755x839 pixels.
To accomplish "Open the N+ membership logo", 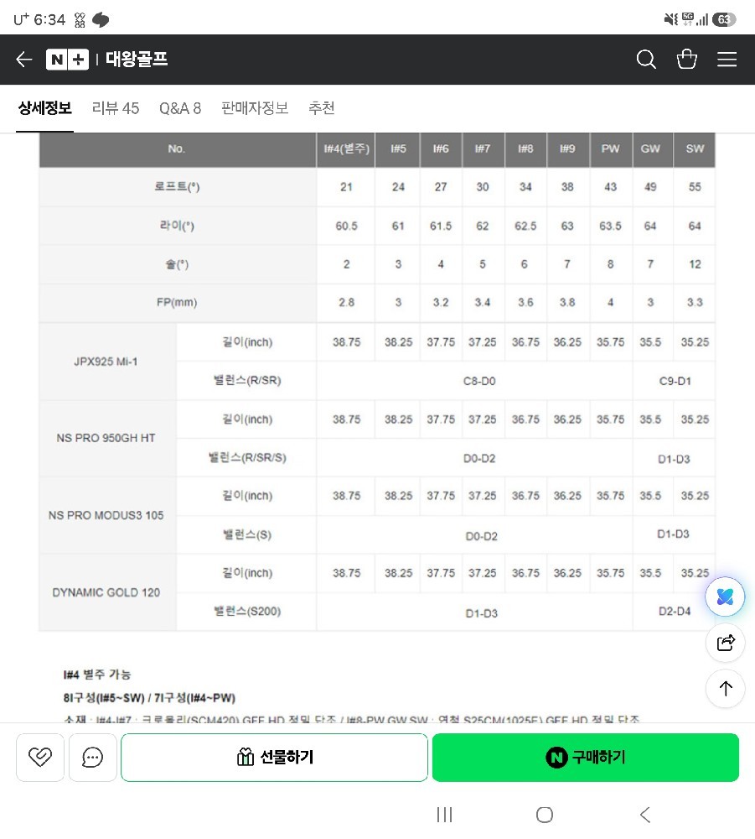I will click(x=67, y=59).
